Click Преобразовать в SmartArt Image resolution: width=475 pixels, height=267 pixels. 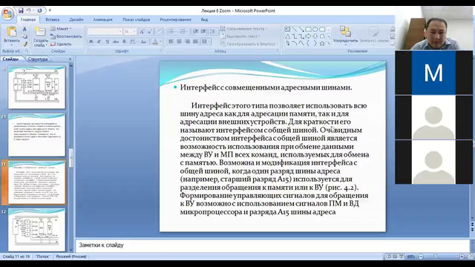(249, 44)
